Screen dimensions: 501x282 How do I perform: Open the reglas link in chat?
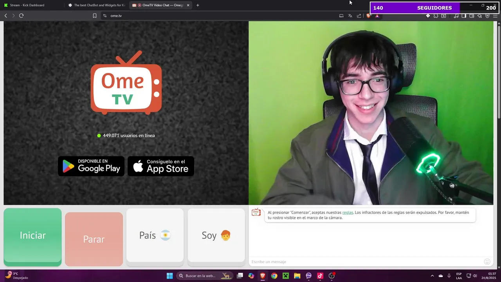pos(348,213)
